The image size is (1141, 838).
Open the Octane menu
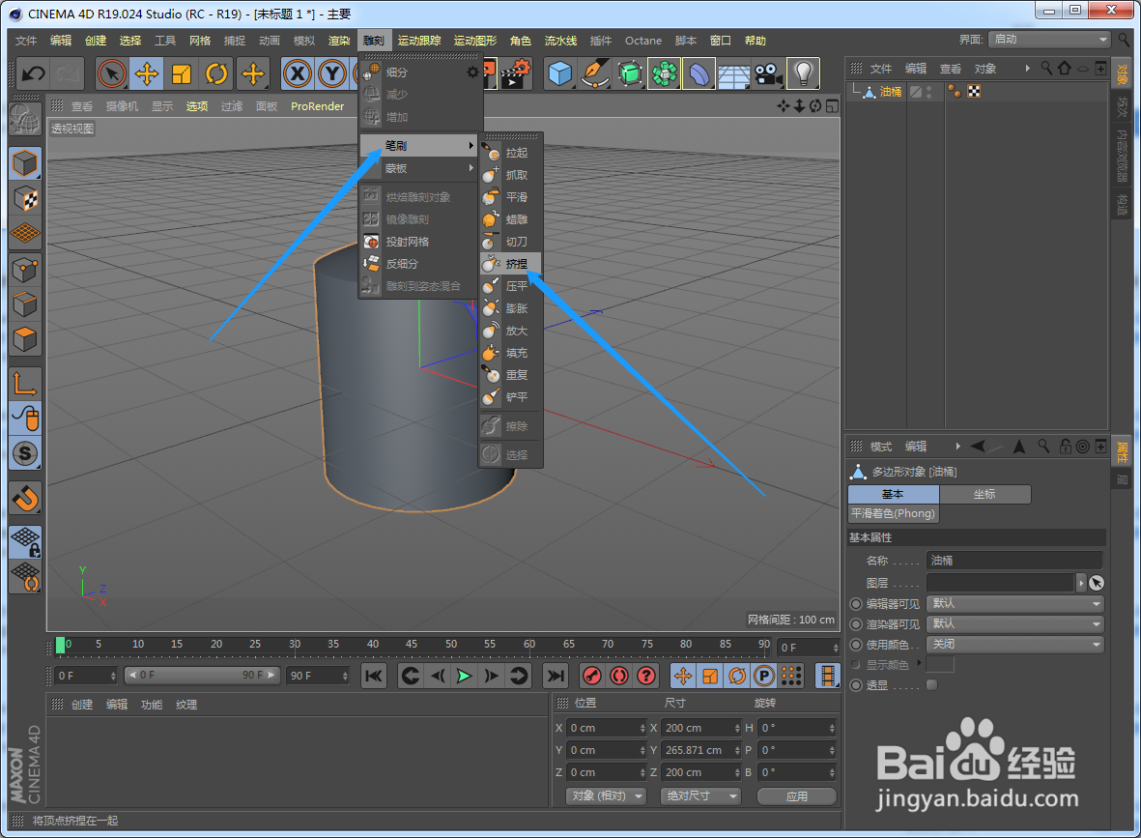[x=643, y=41]
